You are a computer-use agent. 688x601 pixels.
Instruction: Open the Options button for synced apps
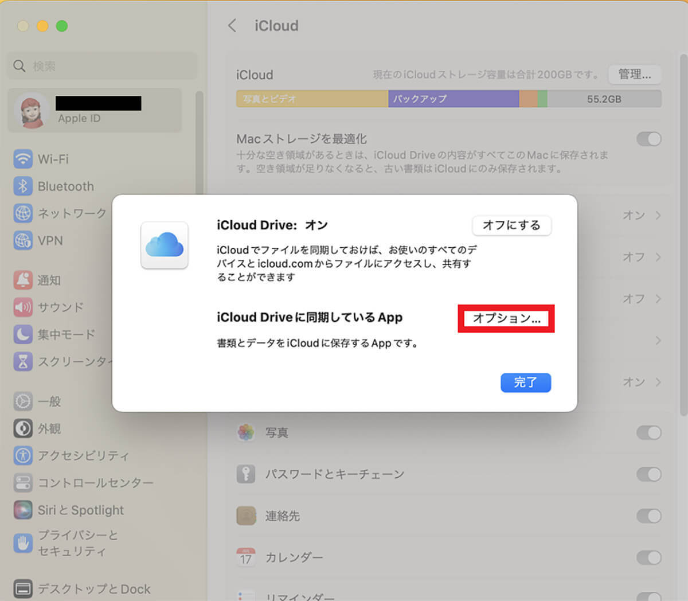point(506,318)
